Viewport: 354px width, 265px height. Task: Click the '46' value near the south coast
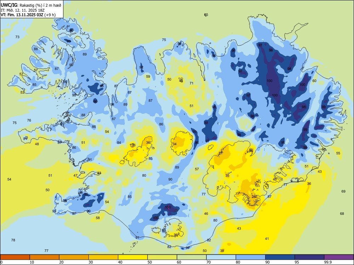[206, 214]
